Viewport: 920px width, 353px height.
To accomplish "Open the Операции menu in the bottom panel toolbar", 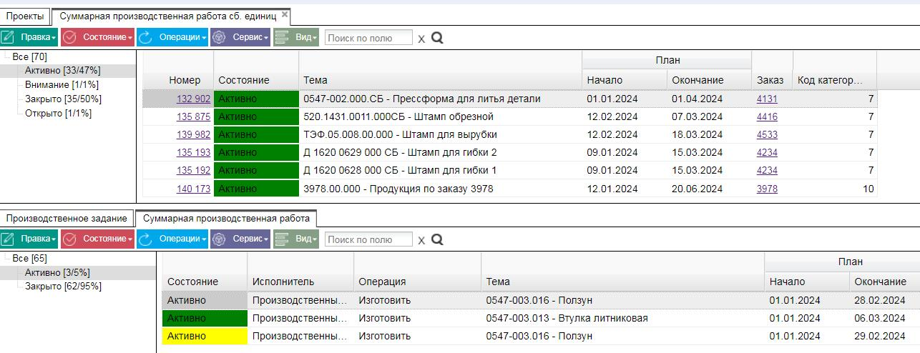I will (172, 239).
